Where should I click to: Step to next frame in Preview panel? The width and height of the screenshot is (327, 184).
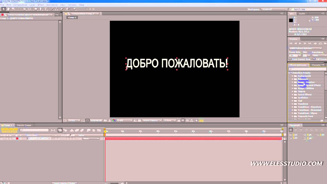(305, 43)
